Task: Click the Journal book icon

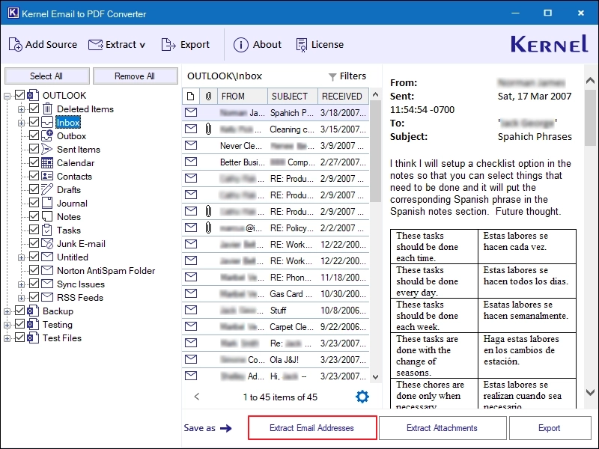Action: click(47, 203)
